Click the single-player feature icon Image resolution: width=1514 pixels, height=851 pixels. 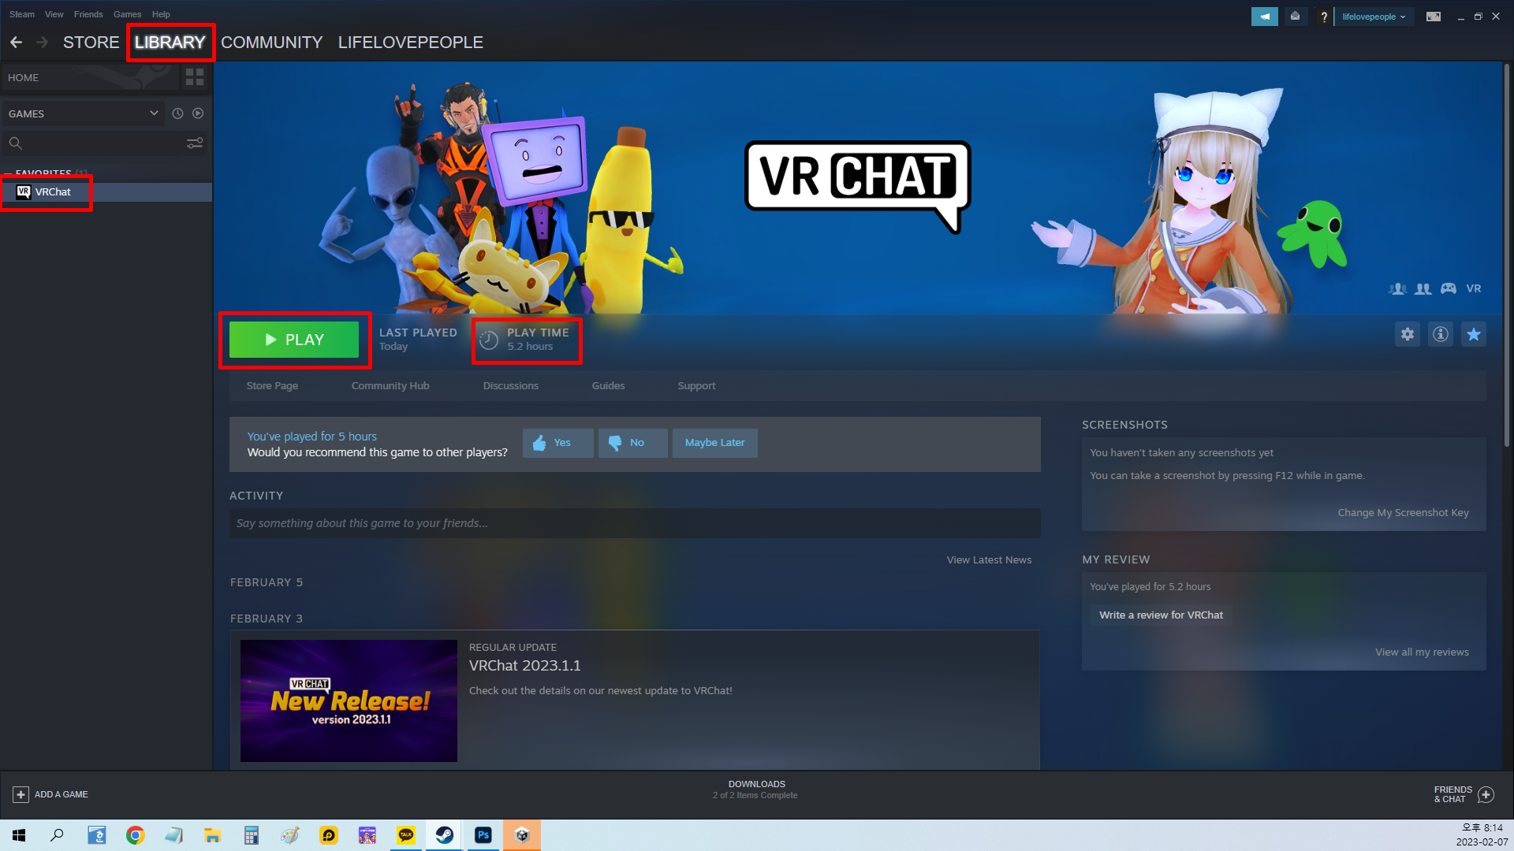click(x=1397, y=289)
